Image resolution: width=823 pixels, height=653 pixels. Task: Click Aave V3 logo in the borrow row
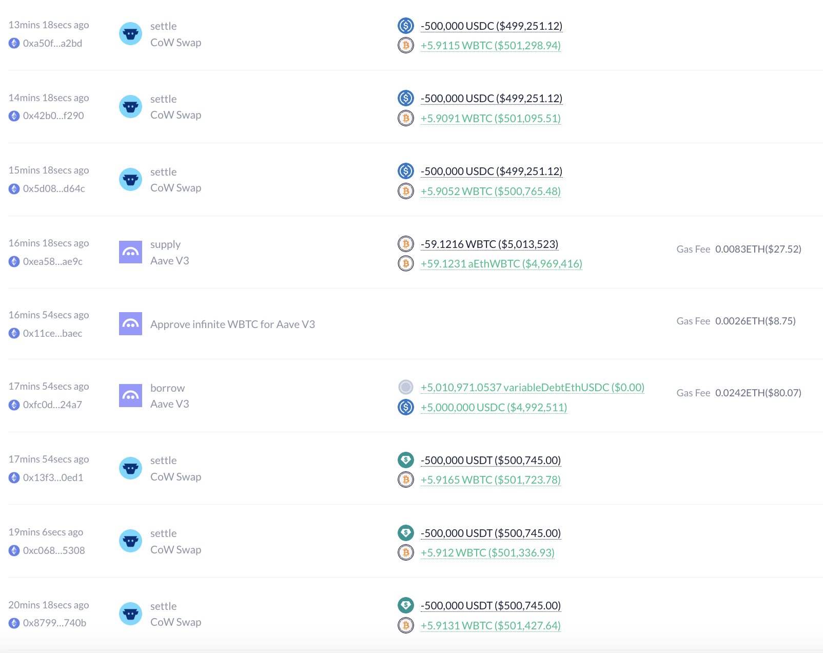pos(130,396)
